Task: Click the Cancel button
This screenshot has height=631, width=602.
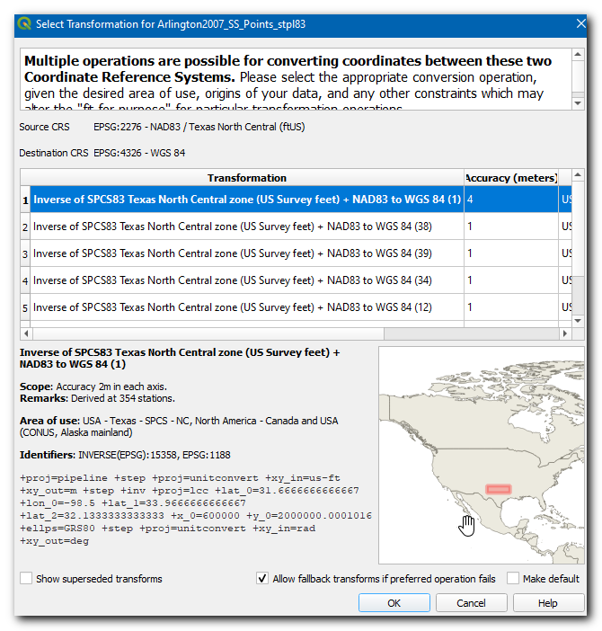Action: (x=471, y=603)
